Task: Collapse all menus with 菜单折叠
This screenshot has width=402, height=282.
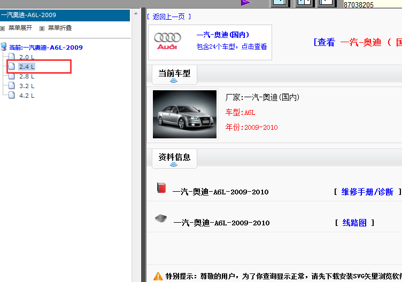Action: pyautogui.click(x=60, y=28)
